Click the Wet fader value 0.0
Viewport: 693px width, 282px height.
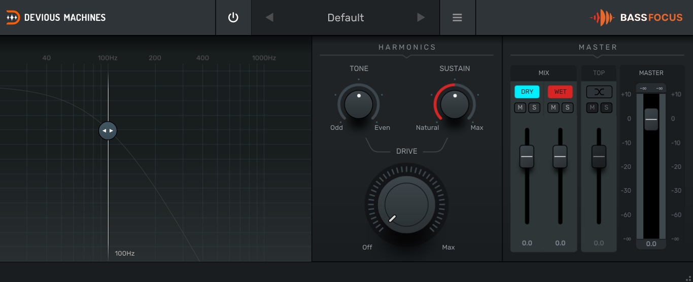(560, 243)
